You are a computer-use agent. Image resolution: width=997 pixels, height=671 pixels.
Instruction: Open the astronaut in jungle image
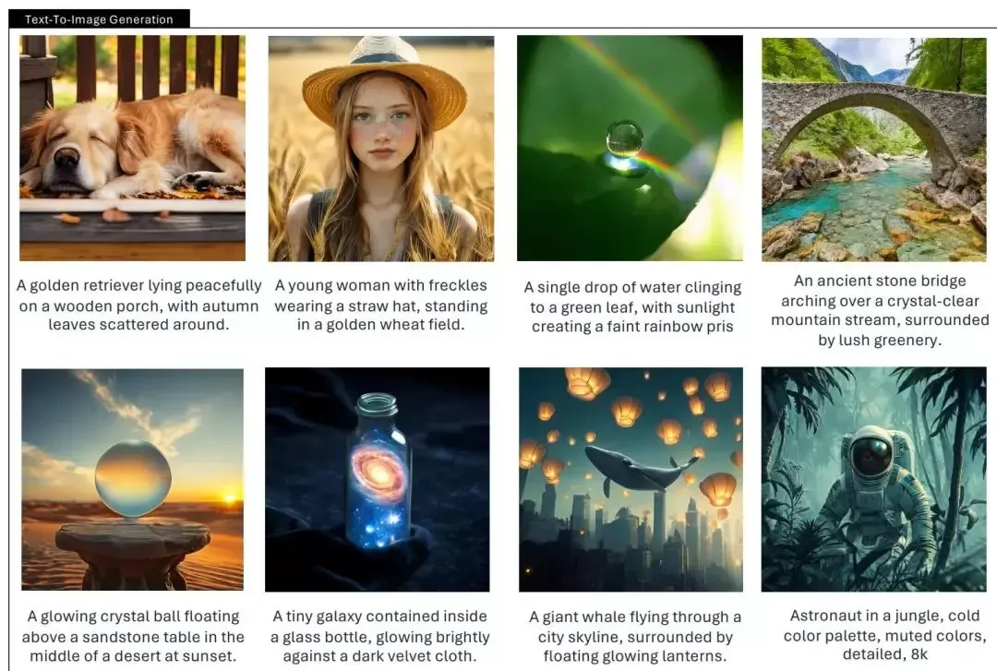tap(873, 479)
